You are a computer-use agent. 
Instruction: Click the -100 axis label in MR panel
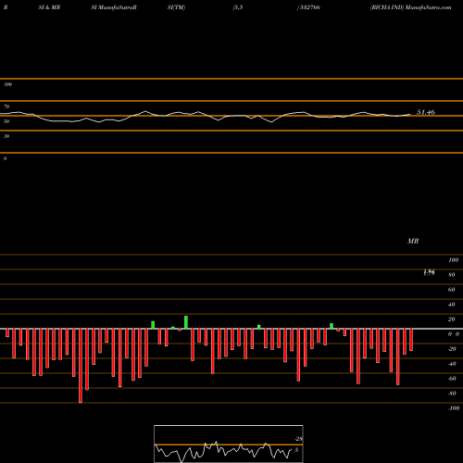tap(454, 408)
